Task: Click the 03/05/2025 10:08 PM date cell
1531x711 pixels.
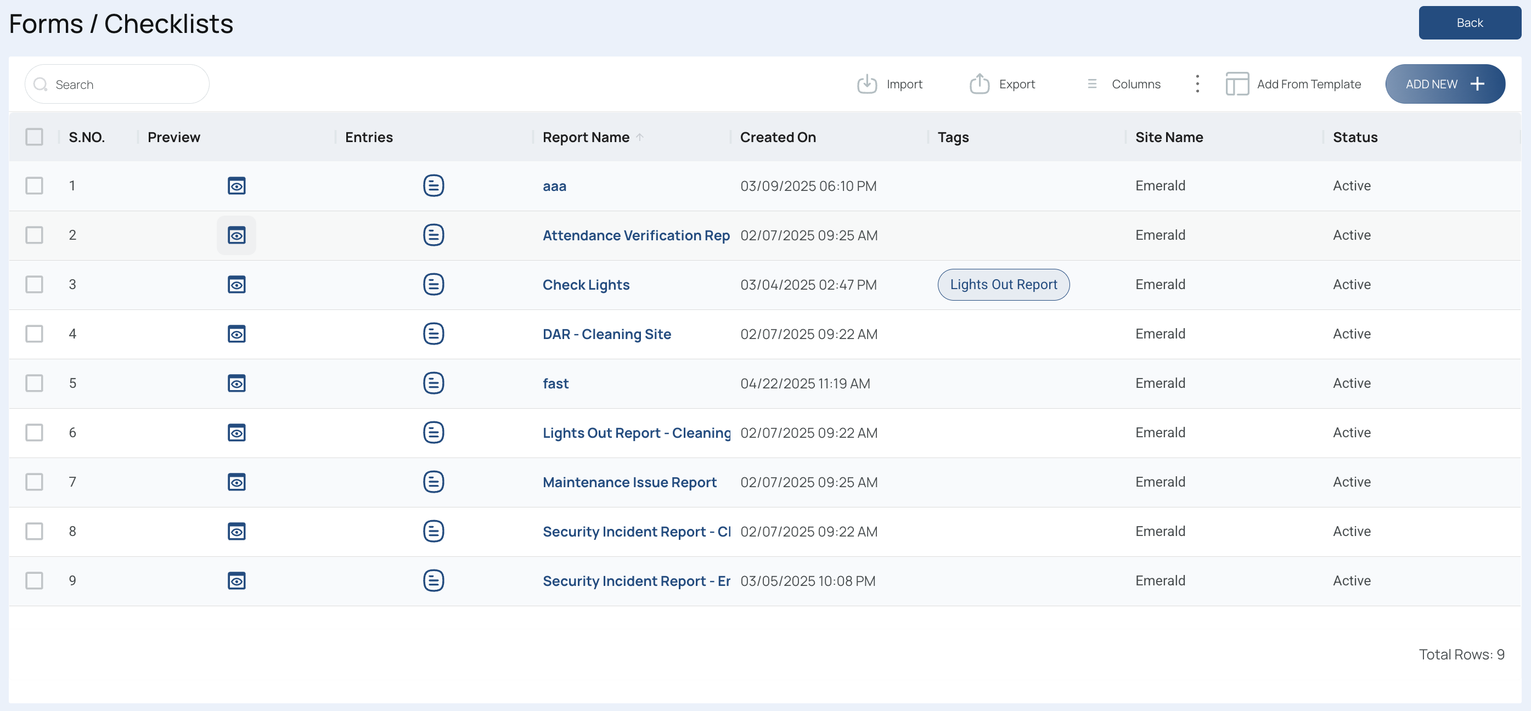Action: [x=807, y=580]
